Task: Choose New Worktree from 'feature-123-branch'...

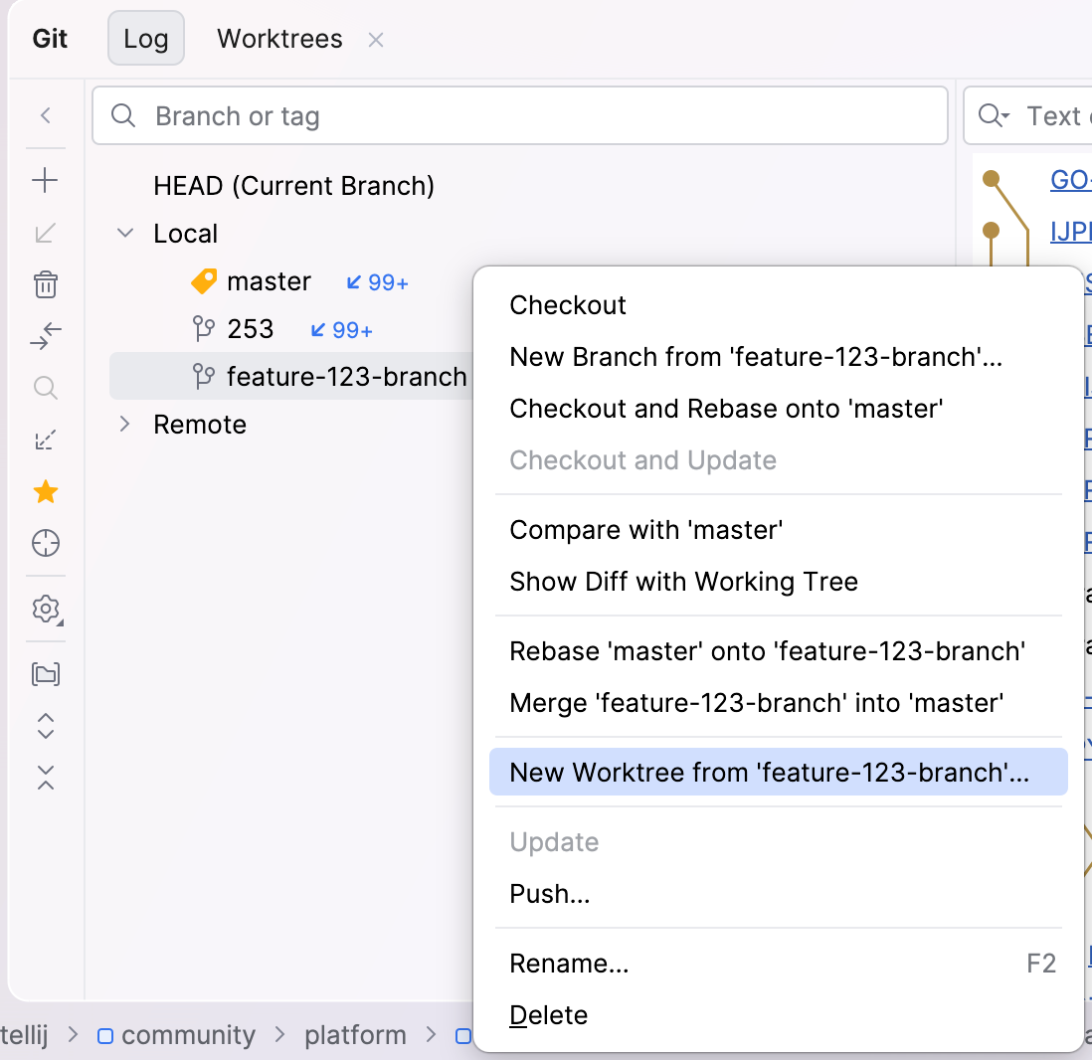Action: (x=778, y=772)
